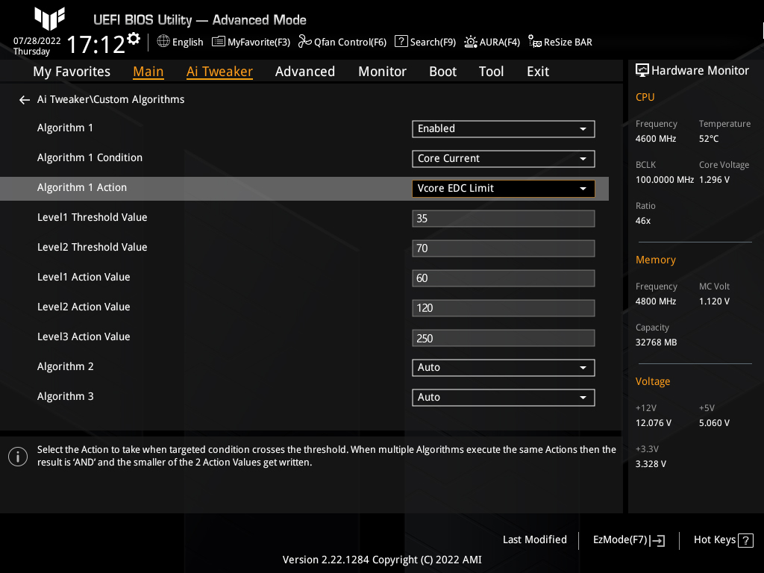Open the Advanced tab
Screen dimensions: 764x573
point(305,72)
